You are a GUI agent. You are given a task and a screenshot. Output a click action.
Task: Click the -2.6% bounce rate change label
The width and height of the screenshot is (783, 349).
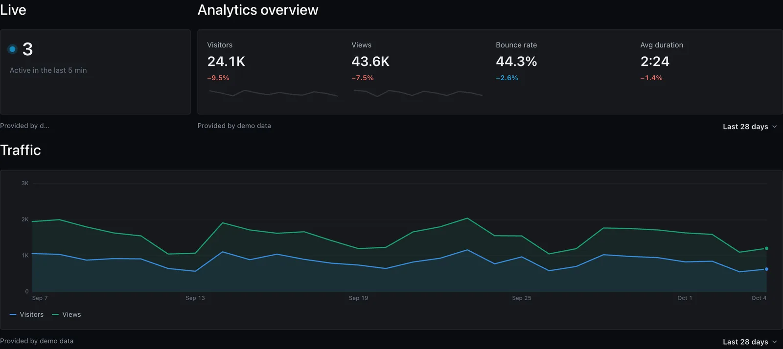[507, 78]
